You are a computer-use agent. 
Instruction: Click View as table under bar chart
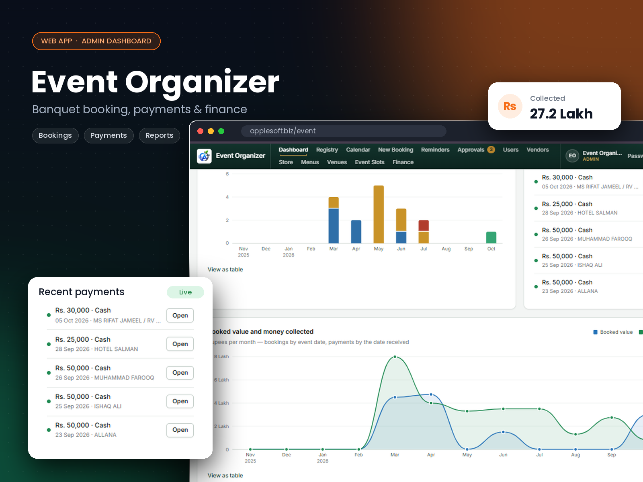coord(225,270)
